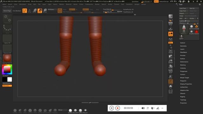The height and width of the screenshot is (114, 203).
Task: Select the Draw mode icon
Action: click(x=29, y=10)
